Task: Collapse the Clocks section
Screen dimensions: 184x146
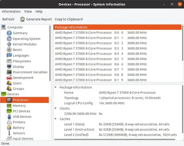Action: (56, 108)
